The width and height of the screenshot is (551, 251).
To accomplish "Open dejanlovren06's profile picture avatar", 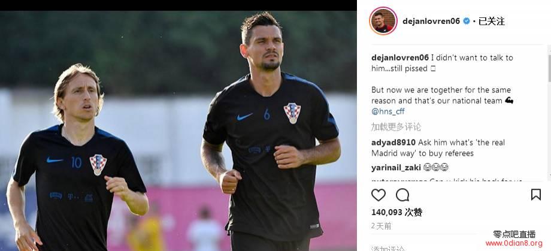I will click(383, 21).
